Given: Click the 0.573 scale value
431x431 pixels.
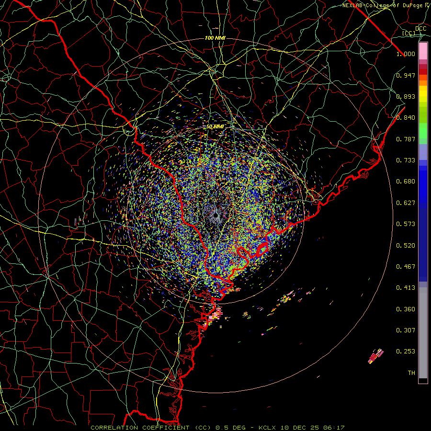Looking at the screenshot, I should [x=406, y=224].
